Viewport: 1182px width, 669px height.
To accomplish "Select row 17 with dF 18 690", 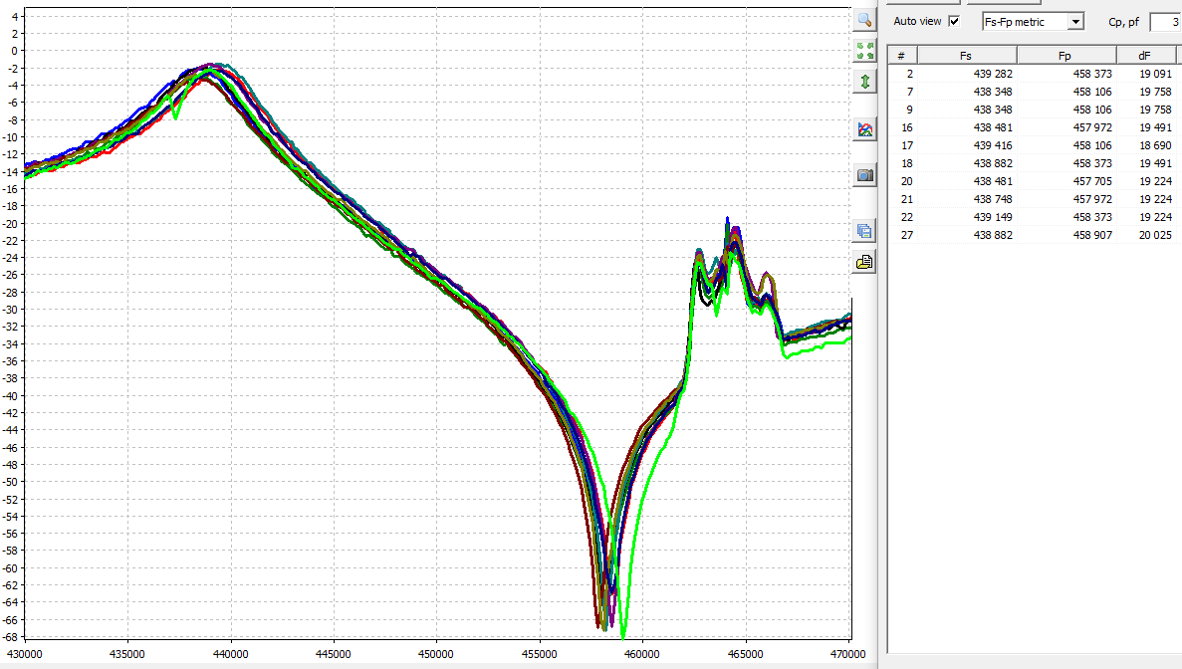I will tap(1034, 145).
